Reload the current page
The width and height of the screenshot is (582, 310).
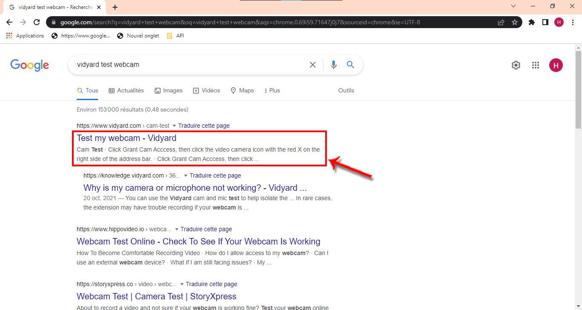37,22
